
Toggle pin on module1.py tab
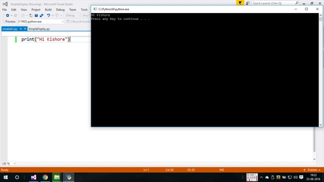[20, 29]
